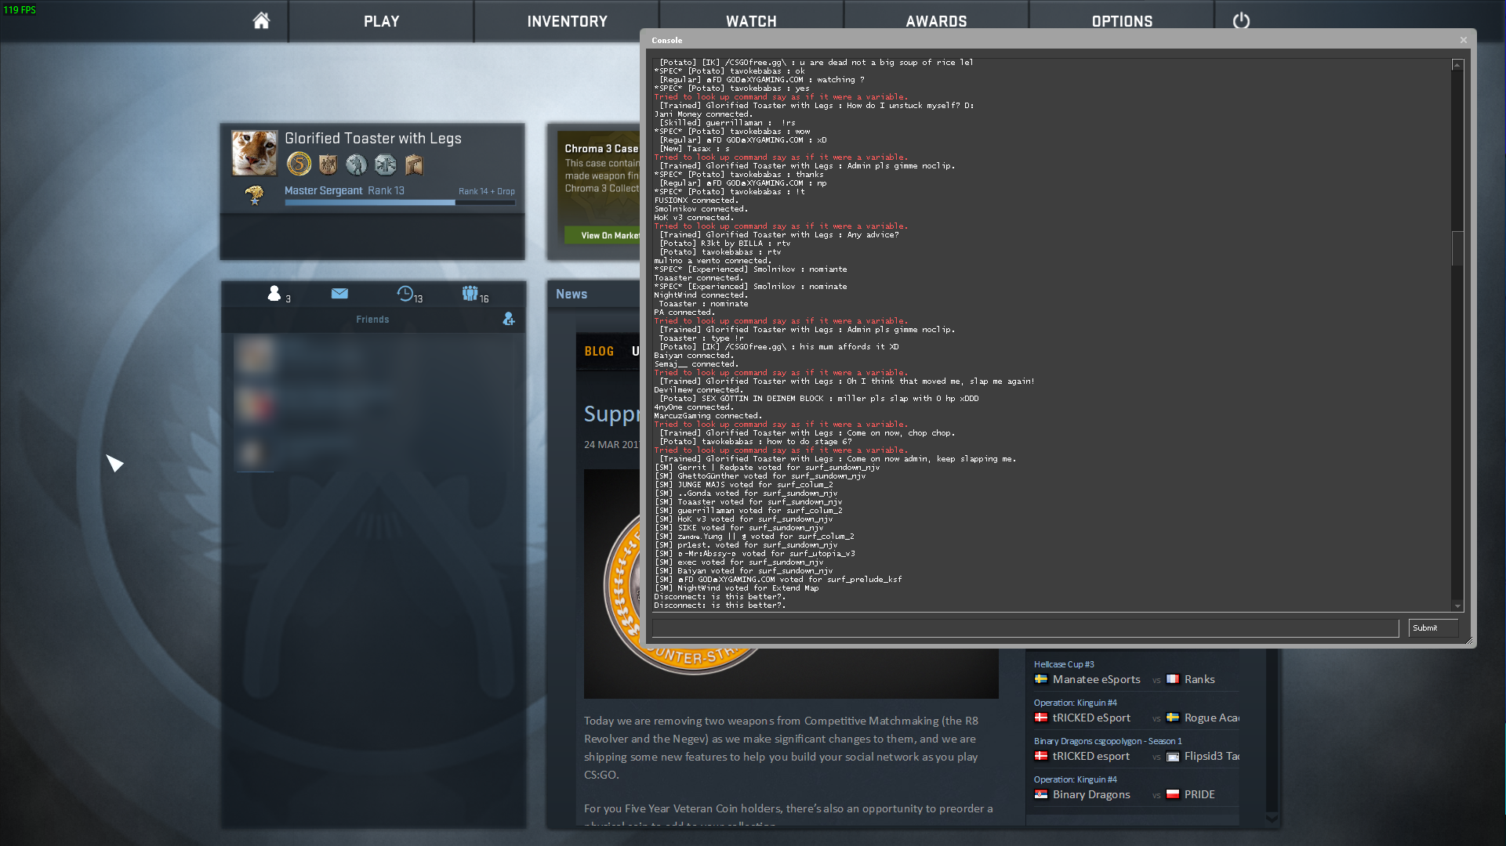Open the groups people icon
The height and width of the screenshot is (846, 1506).
470,294
